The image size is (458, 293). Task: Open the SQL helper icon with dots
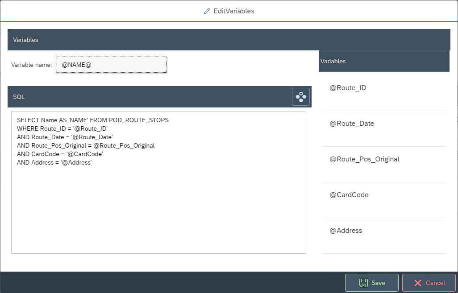tap(301, 97)
